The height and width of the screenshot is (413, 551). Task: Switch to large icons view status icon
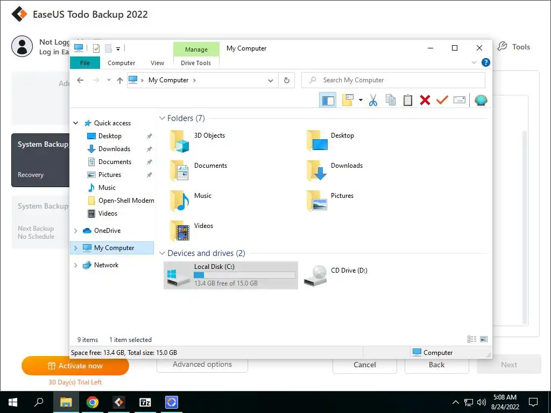[484, 339]
